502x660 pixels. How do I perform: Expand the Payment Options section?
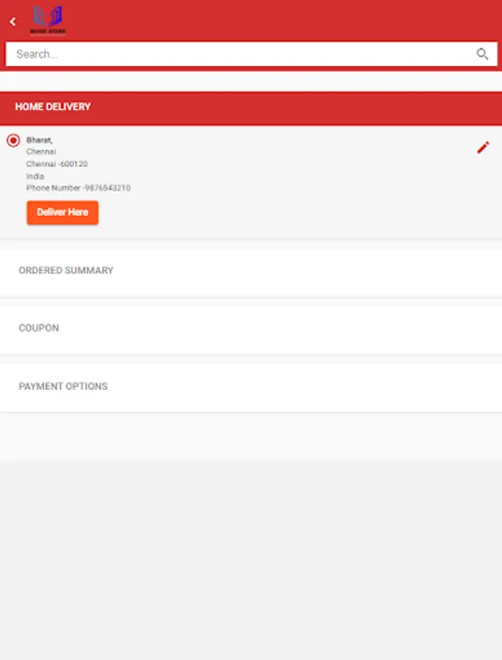[x=251, y=388]
